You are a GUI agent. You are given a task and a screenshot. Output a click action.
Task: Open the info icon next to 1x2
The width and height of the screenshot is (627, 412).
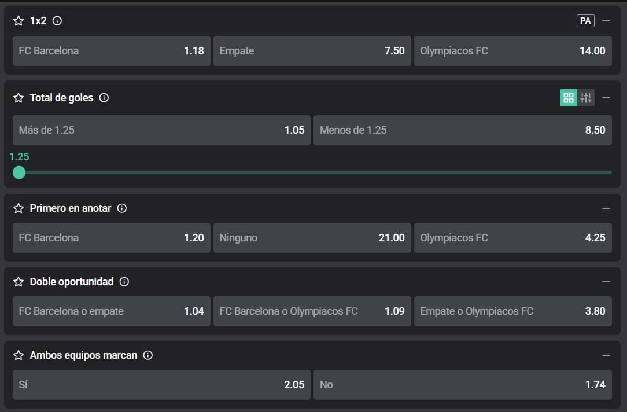57,21
